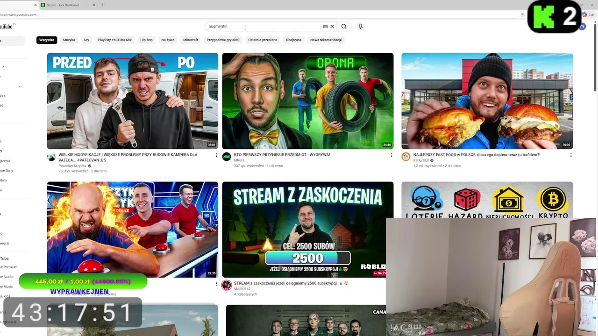This screenshot has width=598, height=336.
Task: Close the Stream - Kick Dashboard tab
Action: click(x=94, y=5)
